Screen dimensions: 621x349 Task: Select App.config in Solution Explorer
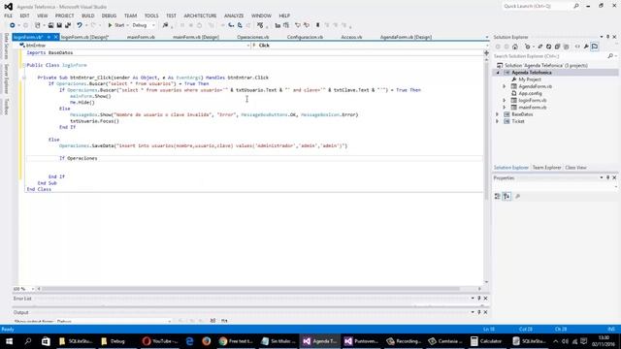[x=530, y=93]
